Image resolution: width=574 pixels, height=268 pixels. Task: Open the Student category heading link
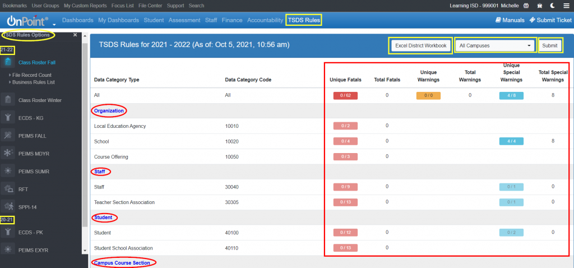click(103, 218)
